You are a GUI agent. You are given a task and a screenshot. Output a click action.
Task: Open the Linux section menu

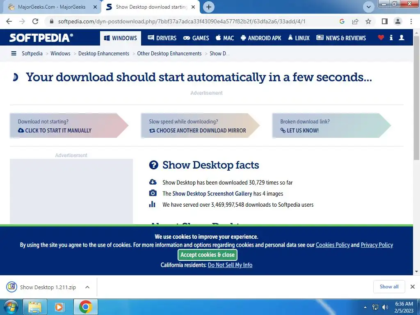299,38
